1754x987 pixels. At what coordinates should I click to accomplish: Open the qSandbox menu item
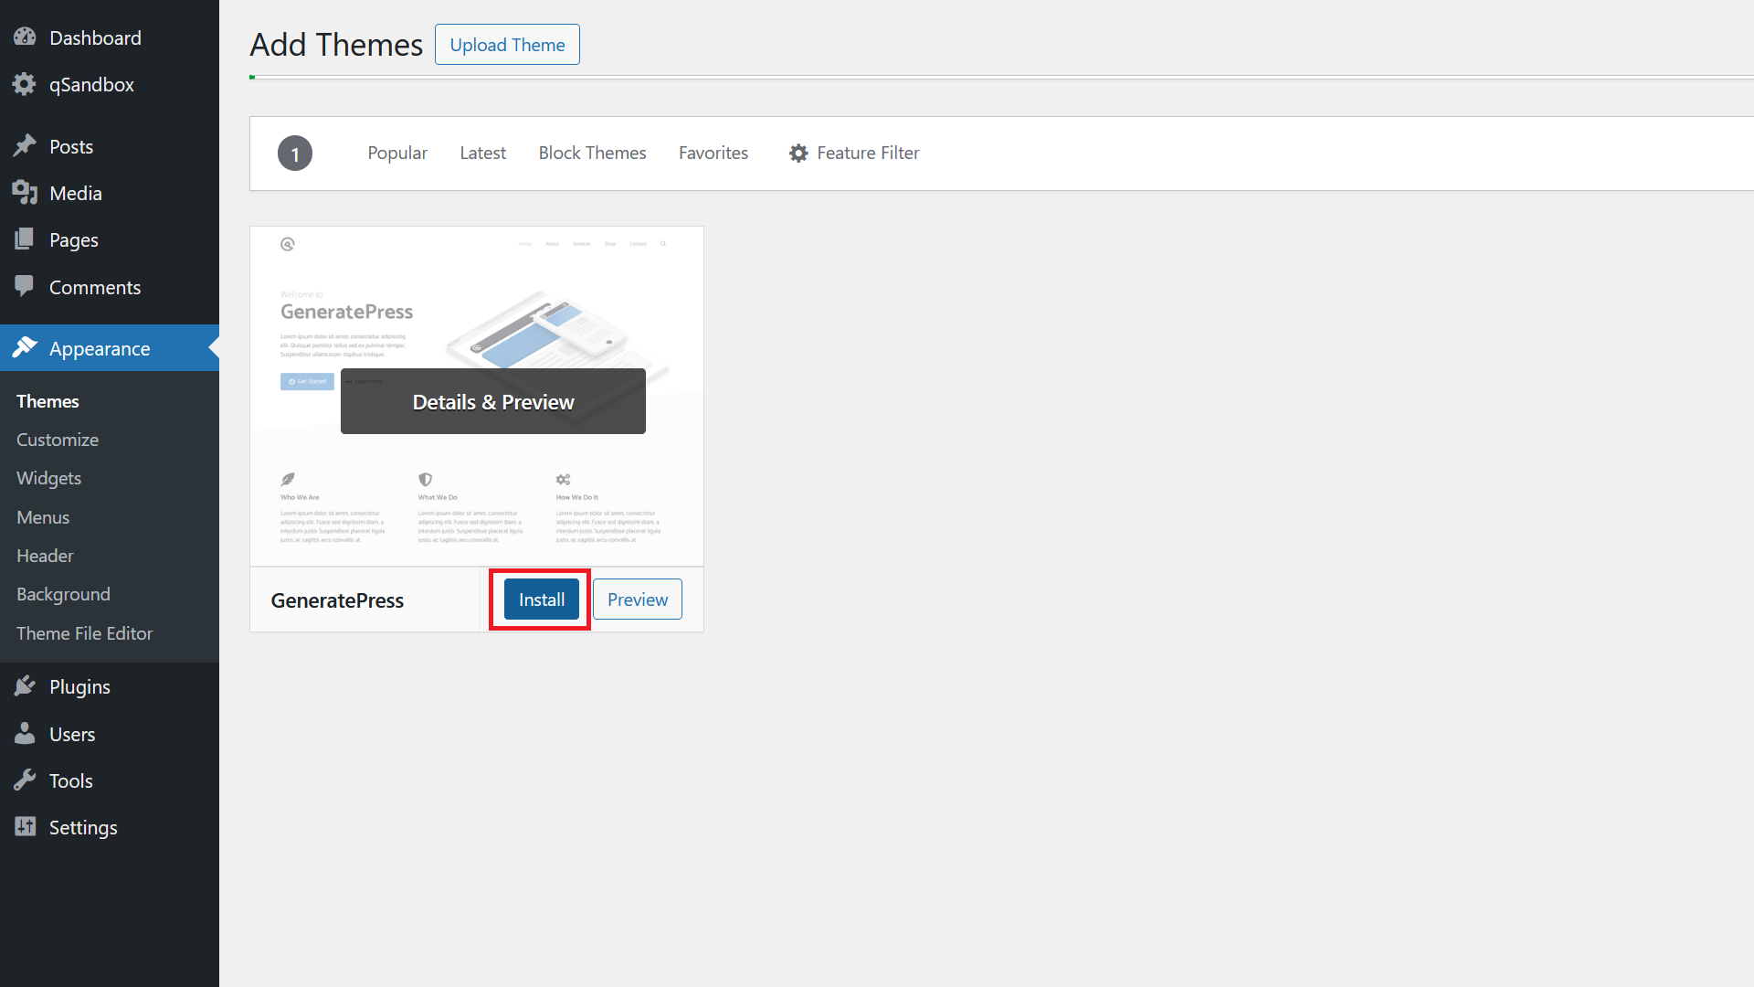point(91,84)
